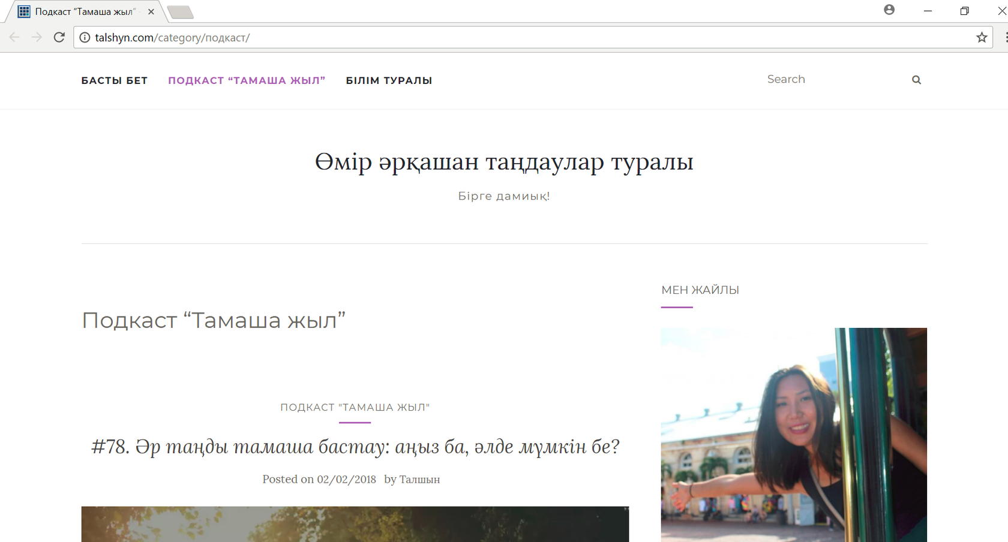Open author Талшын link
Viewport: 1008px width, 542px height.
tap(419, 479)
